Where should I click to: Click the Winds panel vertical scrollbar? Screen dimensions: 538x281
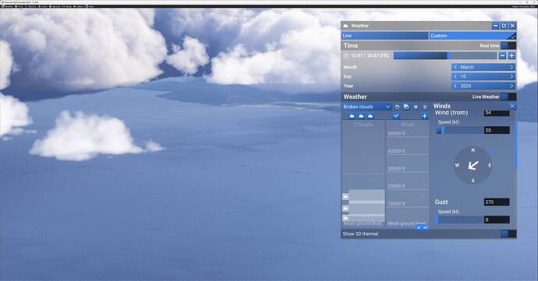pyautogui.click(x=516, y=144)
